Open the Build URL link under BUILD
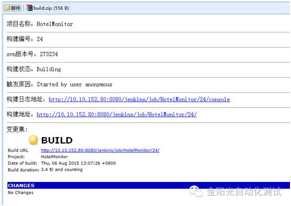 click(x=100, y=150)
